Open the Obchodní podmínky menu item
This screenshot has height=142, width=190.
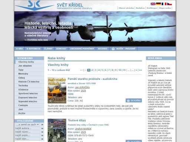[x=82, y=49]
